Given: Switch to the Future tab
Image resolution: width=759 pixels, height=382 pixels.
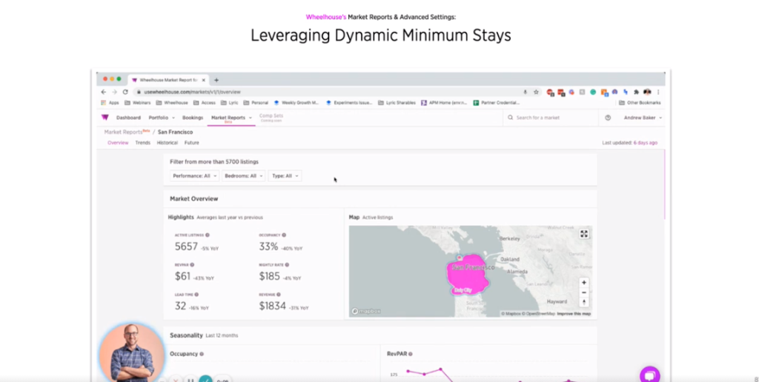Looking at the screenshot, I should coord(192,143).
